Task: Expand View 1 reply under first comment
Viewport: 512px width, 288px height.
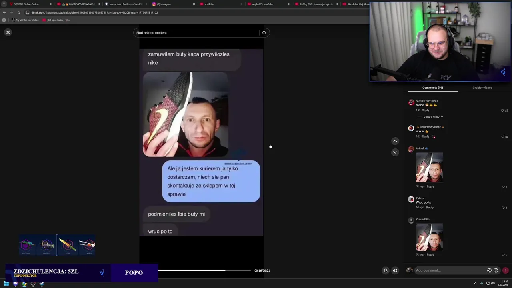Action: pos(433,117)
